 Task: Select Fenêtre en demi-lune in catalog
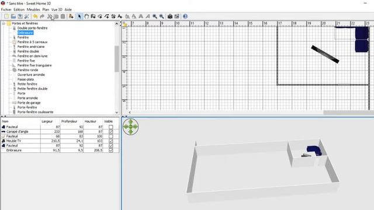point(33,56)
